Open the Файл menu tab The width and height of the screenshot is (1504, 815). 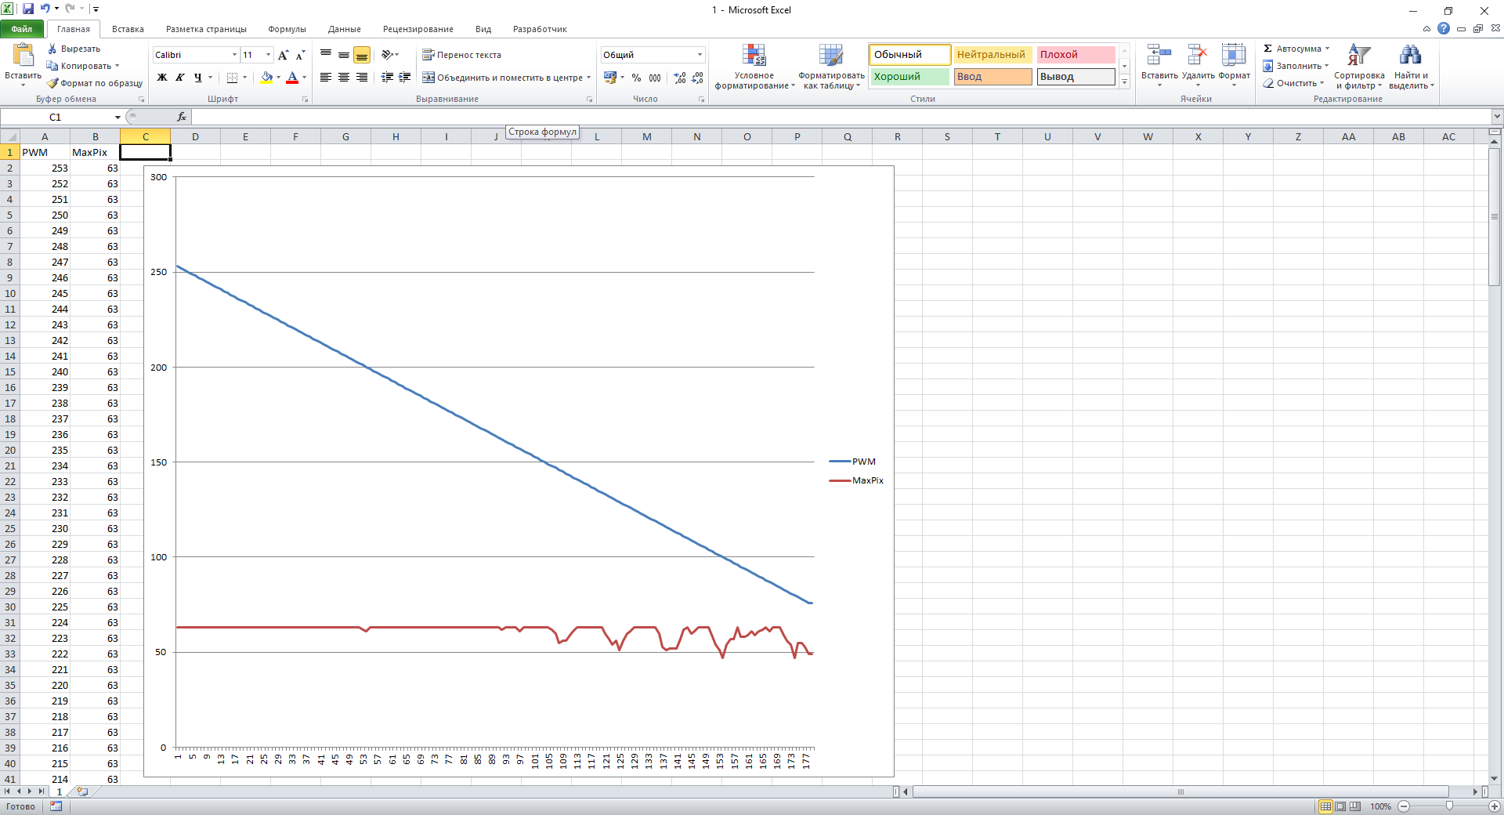(22, 29)
